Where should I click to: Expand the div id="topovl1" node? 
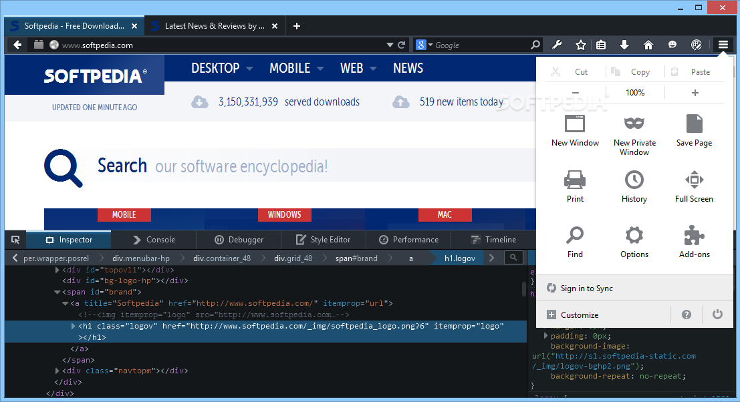(x=57, y=270)
